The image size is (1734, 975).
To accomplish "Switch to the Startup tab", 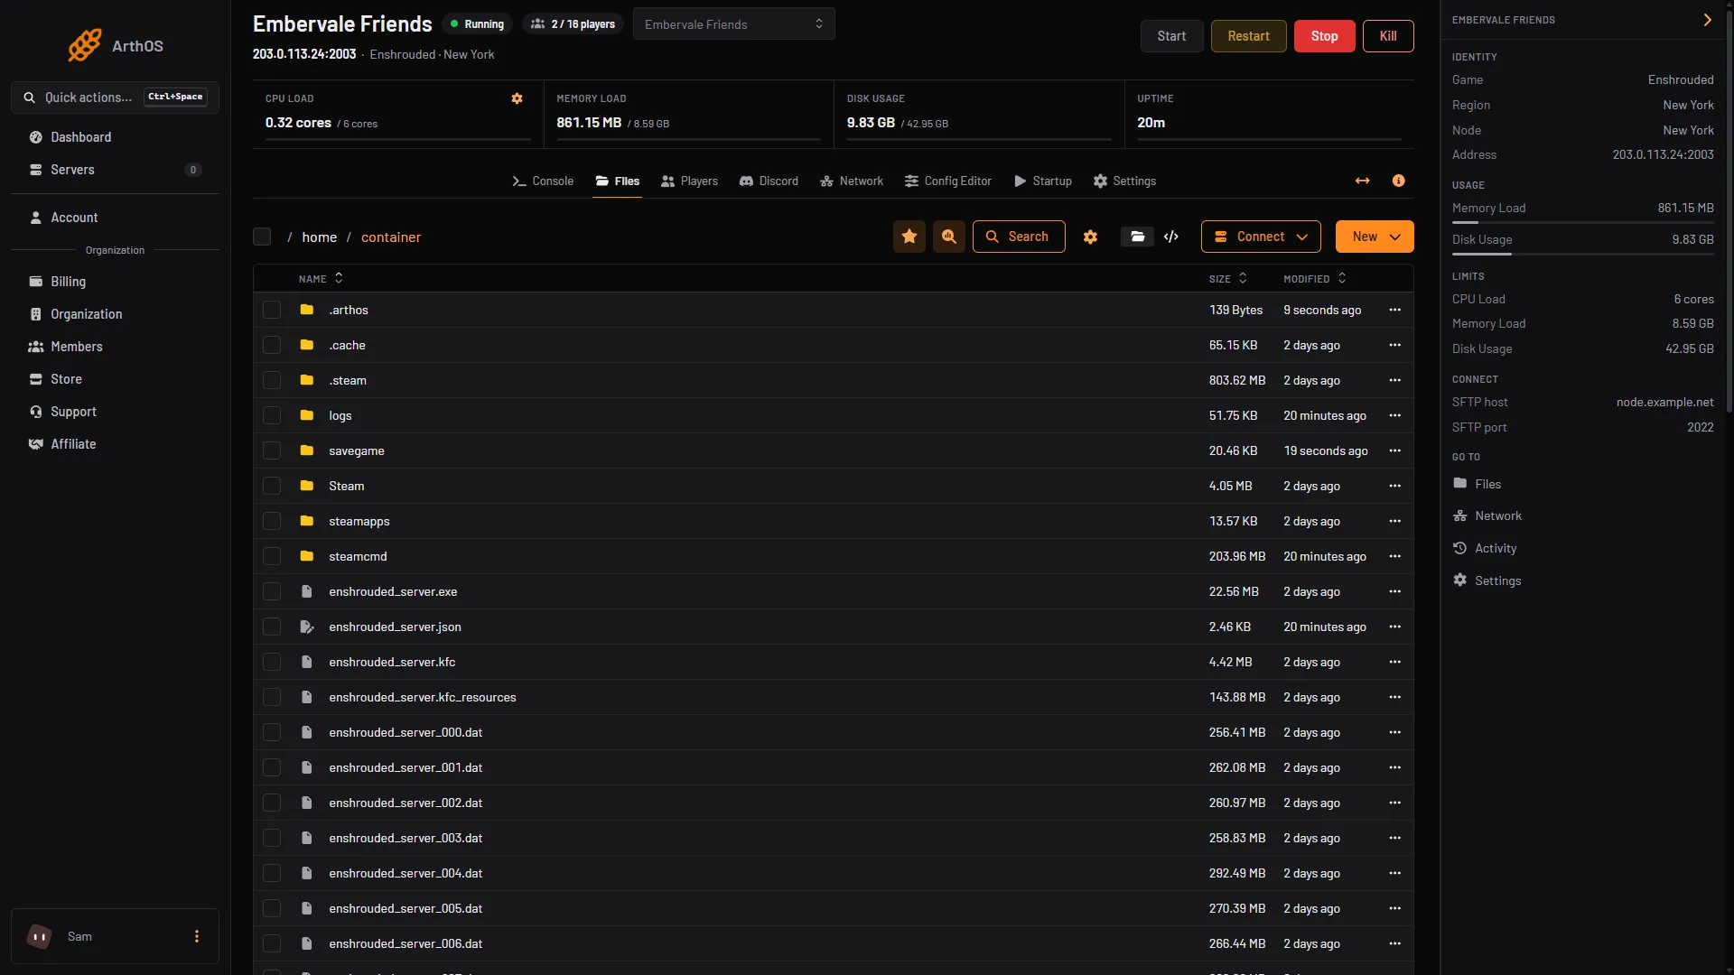I will coord(1043,181).
